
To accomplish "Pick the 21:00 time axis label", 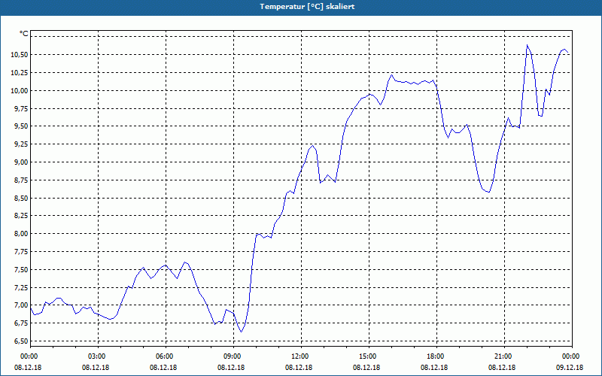I will click(503, 356).
